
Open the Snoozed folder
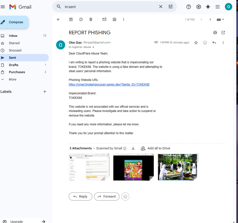24,50
